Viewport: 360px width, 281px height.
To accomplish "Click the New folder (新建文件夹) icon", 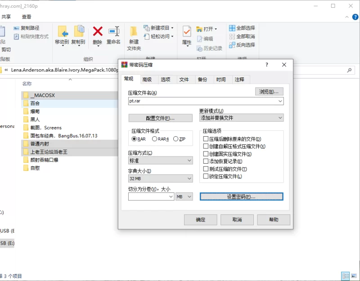I will [134, 31].
